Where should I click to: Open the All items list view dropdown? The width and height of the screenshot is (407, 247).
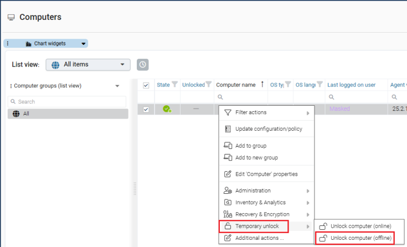coord(88,65)
